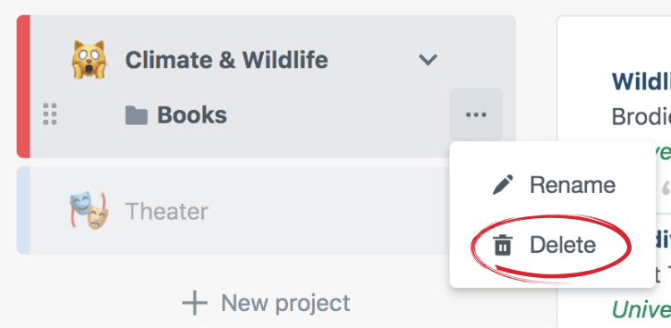Select the Climate & Wildlife project title

226,60
